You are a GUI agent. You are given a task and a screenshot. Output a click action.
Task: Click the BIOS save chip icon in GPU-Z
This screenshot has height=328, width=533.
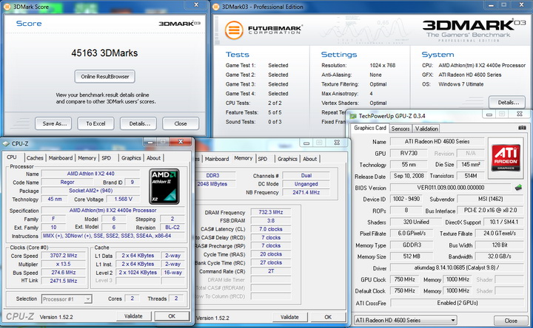tap(518, 187)
